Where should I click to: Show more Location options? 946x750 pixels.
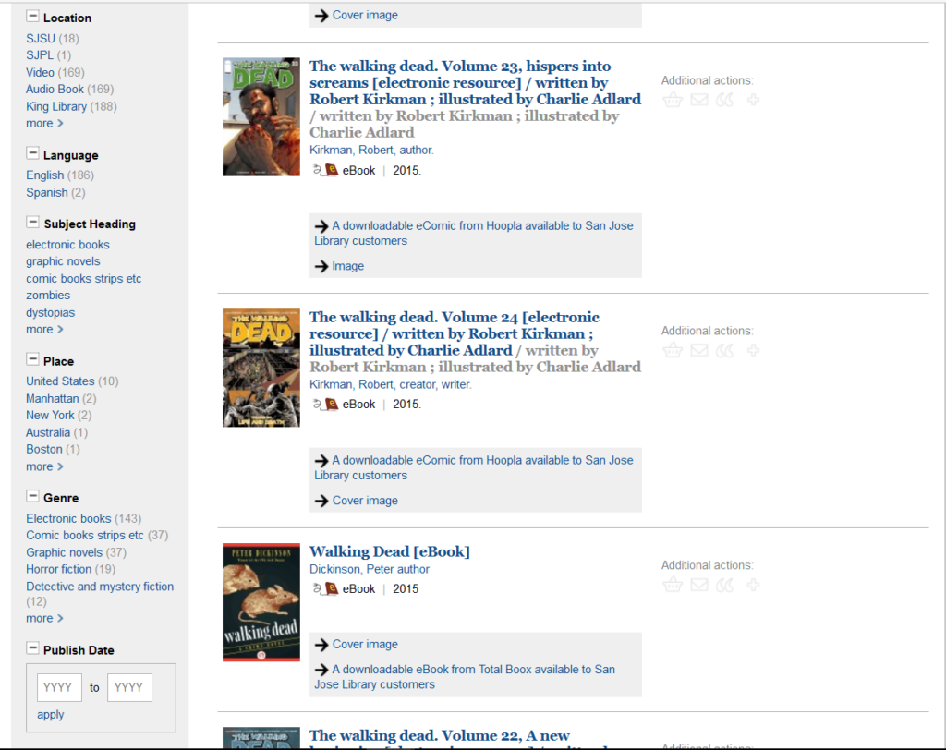click(44, 123)
